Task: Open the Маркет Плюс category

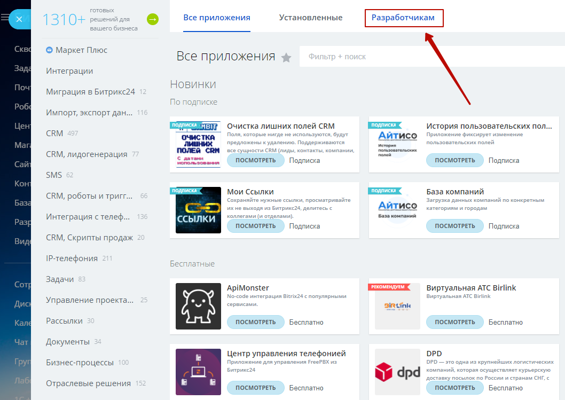Action: pos(81,50)
